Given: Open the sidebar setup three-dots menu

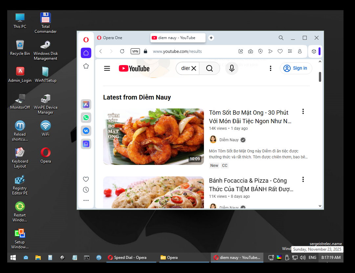Looking at the screenshot, I should click(x=86, y=200).
